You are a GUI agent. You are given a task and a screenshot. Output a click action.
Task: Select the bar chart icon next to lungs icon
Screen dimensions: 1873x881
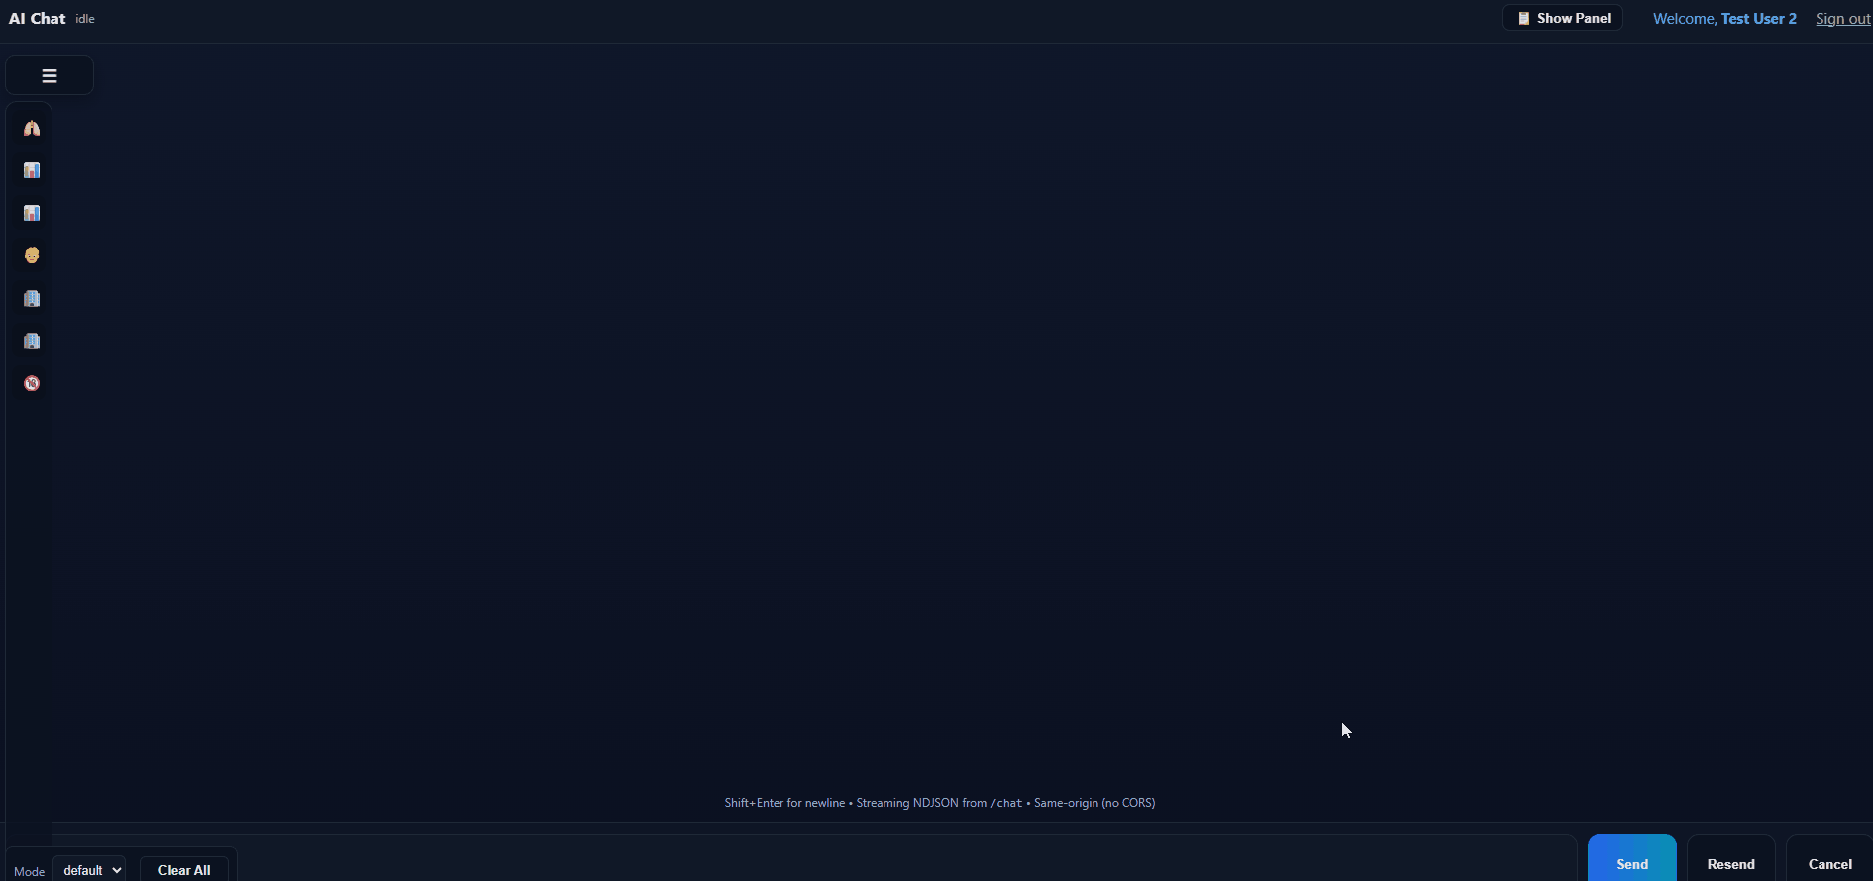point(32,170)
